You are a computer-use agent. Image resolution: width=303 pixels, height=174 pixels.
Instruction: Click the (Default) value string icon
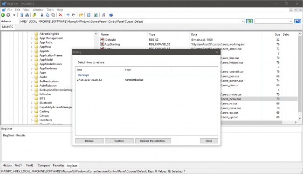(102, 39)
